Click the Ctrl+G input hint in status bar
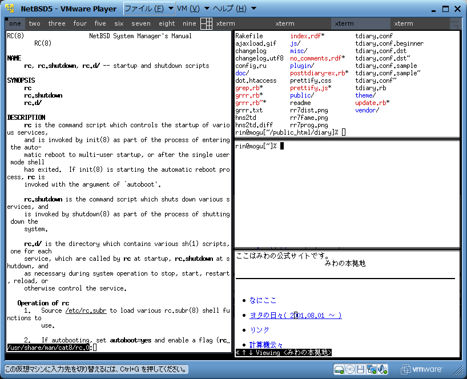This screenshot has width=467, height=379. pos(96,369)
